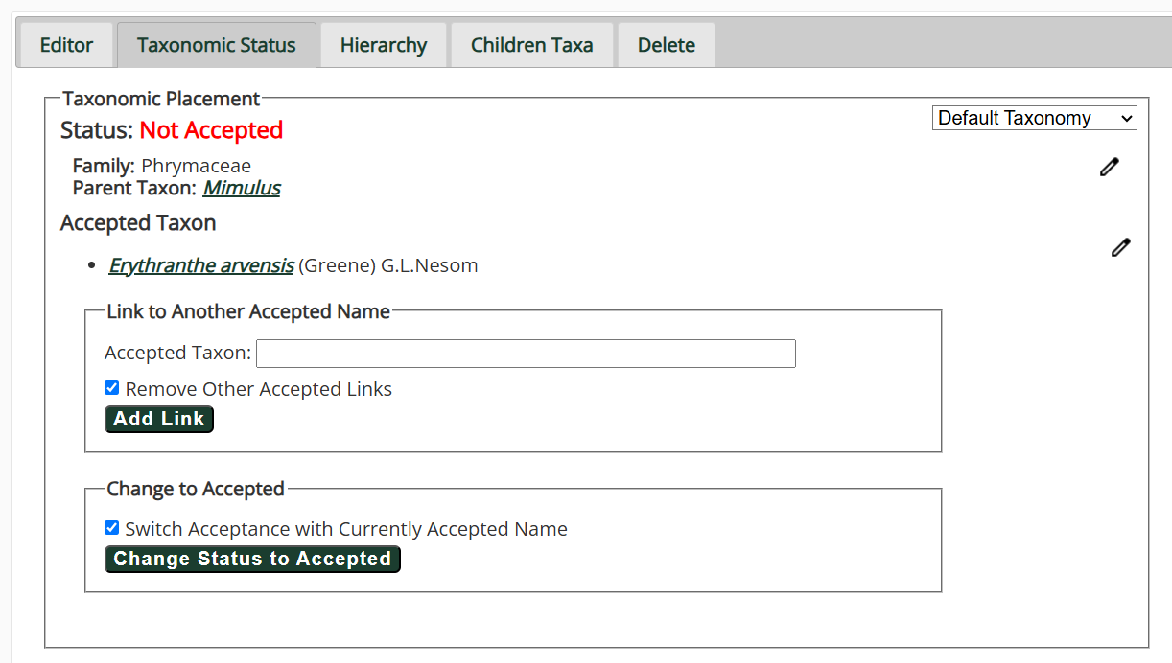The width and height of the screenshot is (1172, 663).
Task: Click the Change to Accepted section heading
Action: 196,489
